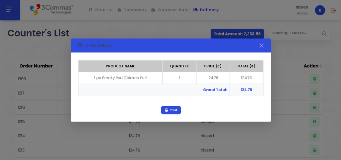341x160 pixels.
Task: Open the hamburger sidebar menu
Action: tap(9, 10)
